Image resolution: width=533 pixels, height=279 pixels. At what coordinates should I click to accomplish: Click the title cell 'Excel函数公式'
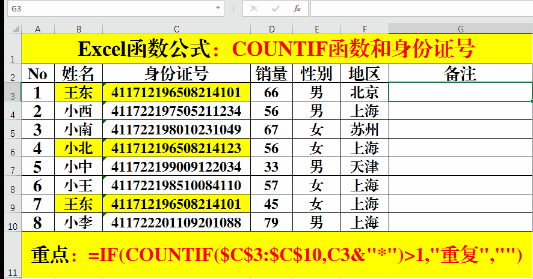[x=277, y=49]
